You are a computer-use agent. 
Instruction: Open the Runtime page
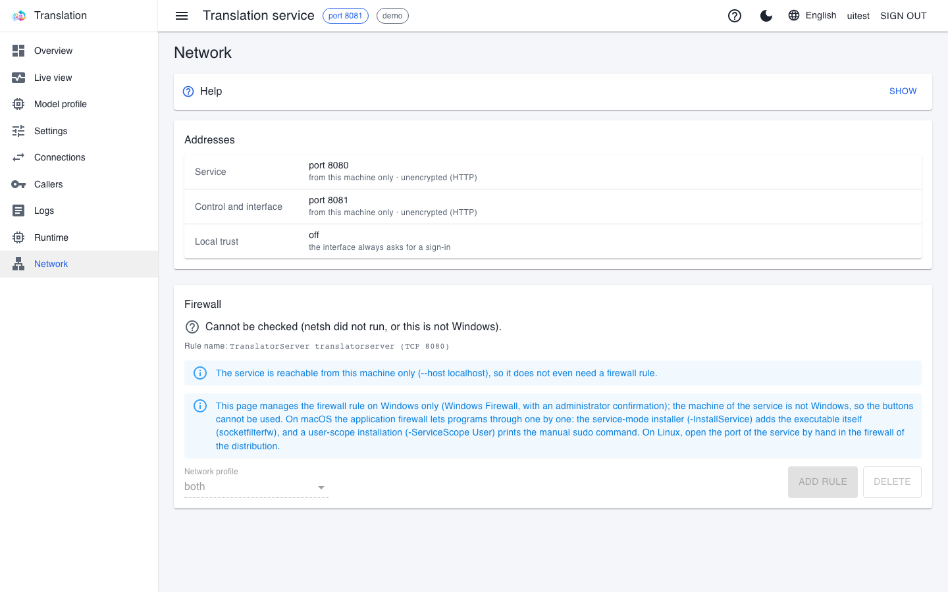pyautogui.click(x=79, y=237)
